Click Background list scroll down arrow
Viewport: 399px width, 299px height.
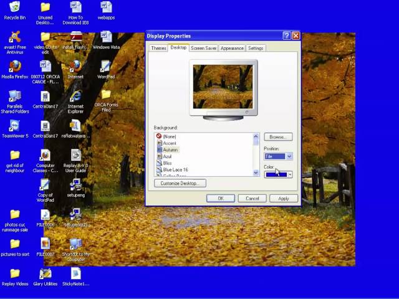256,173
